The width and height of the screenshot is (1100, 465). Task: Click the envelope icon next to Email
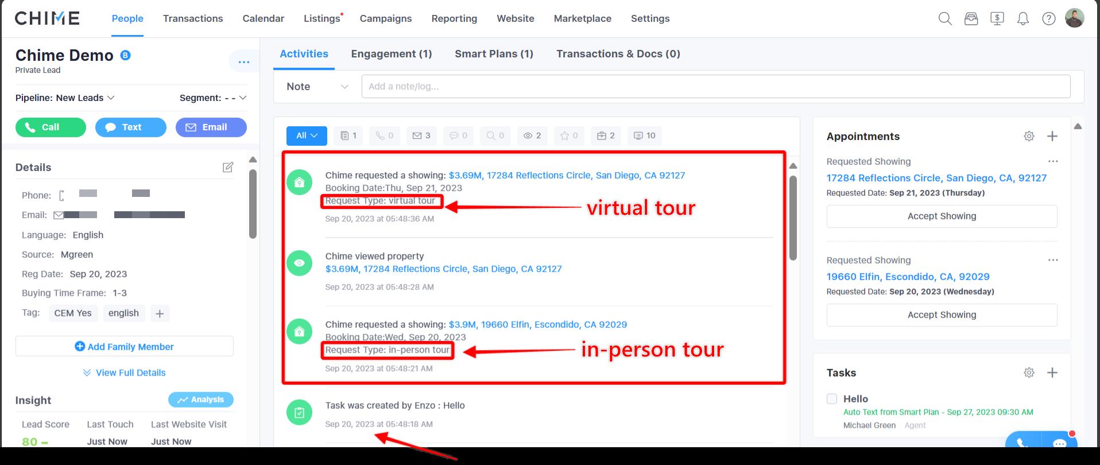pos(59,215)
